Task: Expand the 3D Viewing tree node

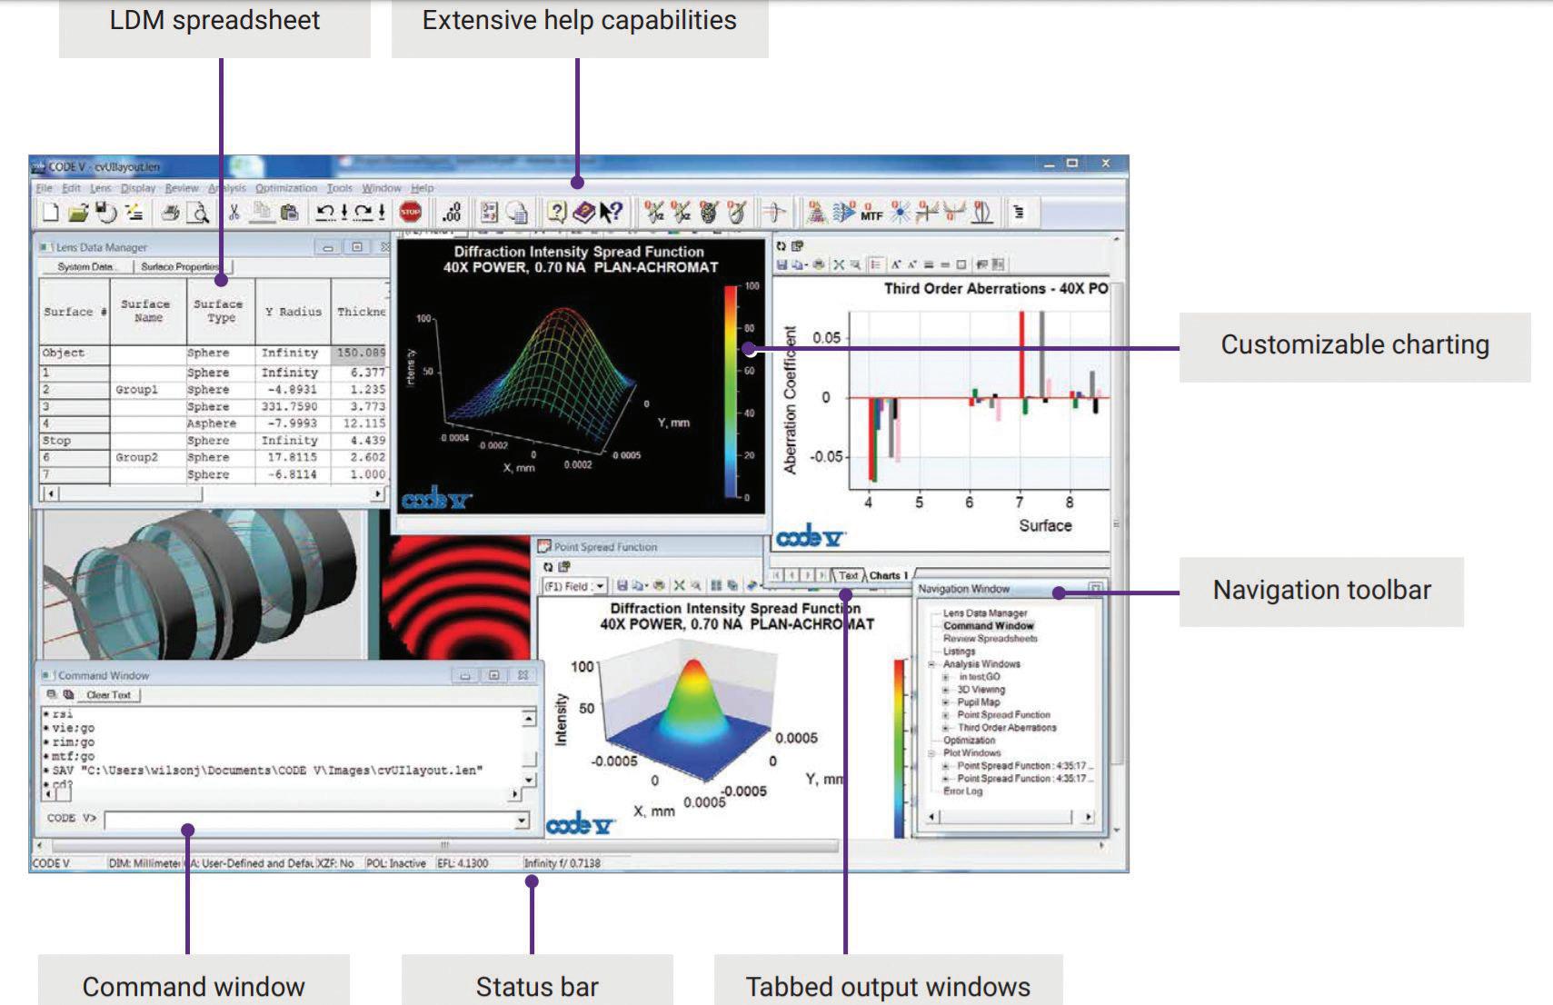Action: pos(945,690)
